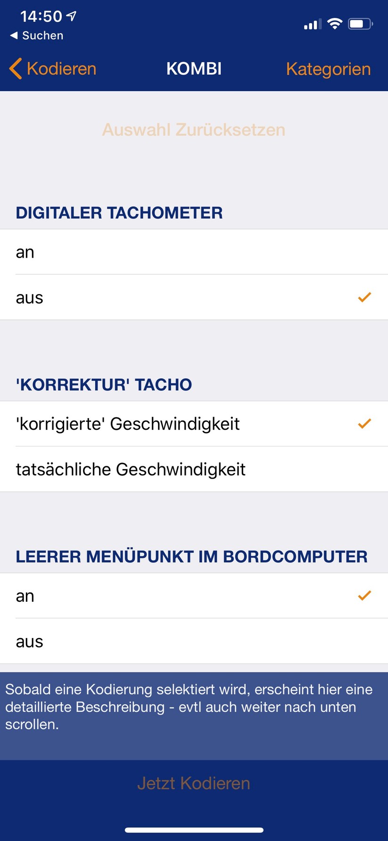Tap the home indicator bar
Image resolution: width=388 pixels, height=841 pixels.
(194, 830)
